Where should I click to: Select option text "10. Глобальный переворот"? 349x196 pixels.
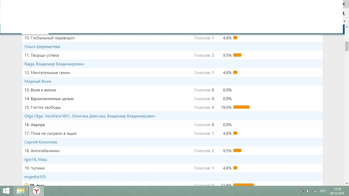[50, 38]
